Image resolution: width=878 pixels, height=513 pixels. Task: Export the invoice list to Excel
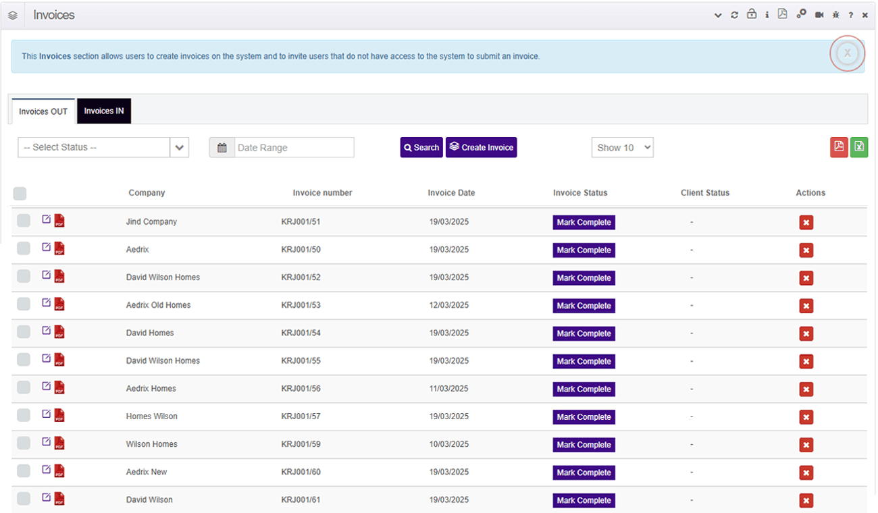pyautogui.click(x=859, y=147)
